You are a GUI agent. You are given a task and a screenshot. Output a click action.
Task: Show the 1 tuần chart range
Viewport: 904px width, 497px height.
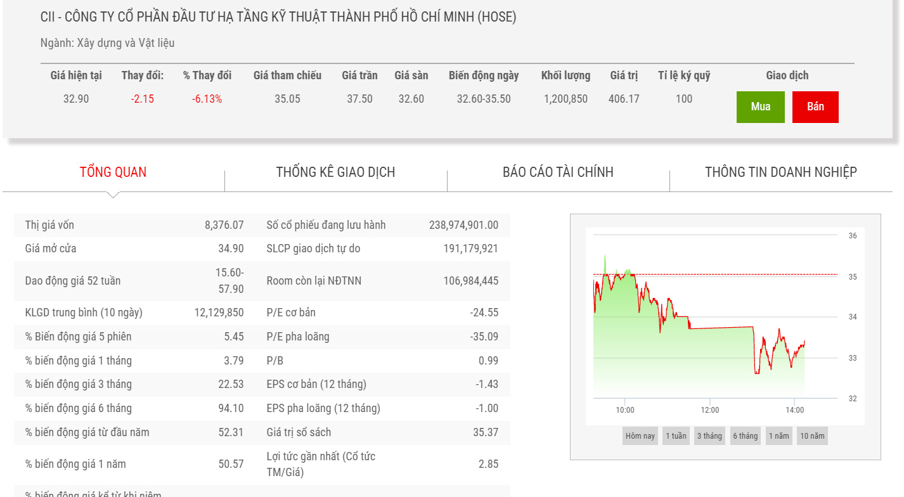[x=676, y=436]
